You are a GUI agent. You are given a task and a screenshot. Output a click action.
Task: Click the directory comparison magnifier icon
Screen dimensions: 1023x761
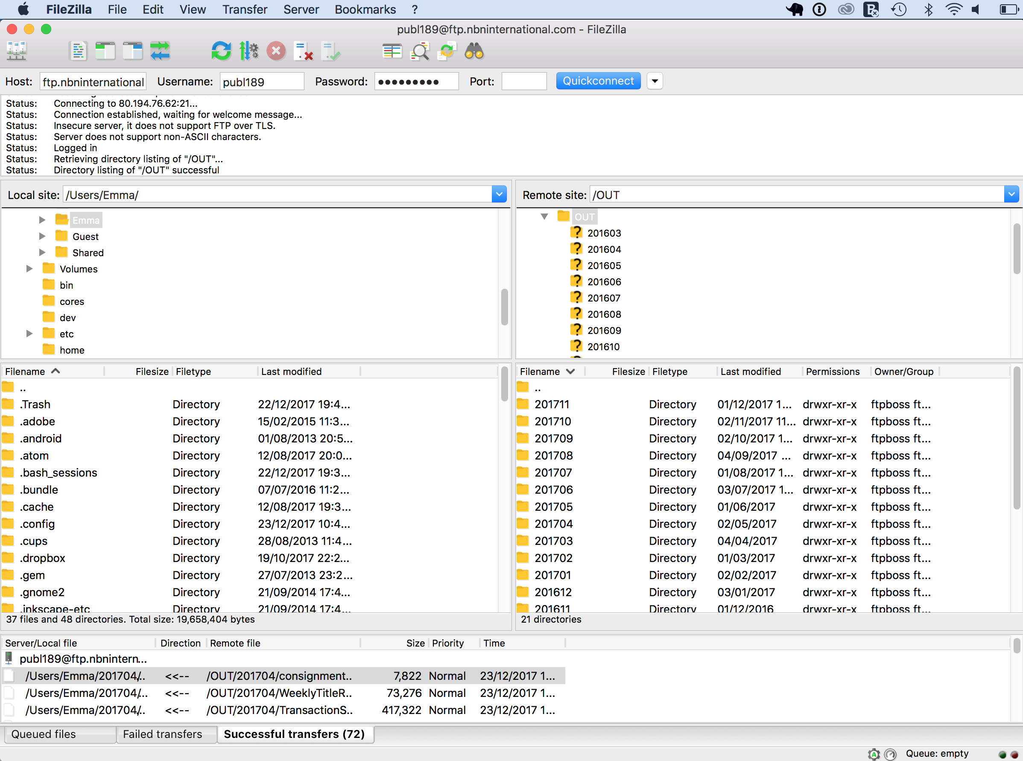(420, 51)
